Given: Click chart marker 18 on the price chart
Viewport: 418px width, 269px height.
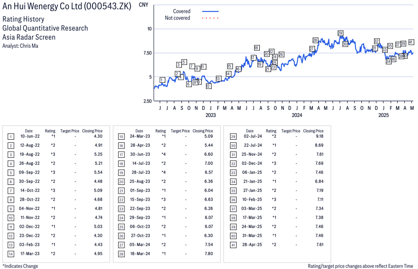Looking at the screenshot, I should click(256, 48).
